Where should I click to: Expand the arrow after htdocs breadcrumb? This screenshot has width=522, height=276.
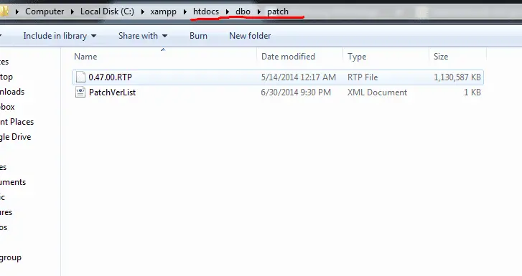tap(228, 12)
